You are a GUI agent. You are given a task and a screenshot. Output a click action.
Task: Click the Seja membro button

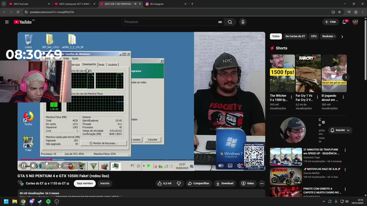(85, 183)
